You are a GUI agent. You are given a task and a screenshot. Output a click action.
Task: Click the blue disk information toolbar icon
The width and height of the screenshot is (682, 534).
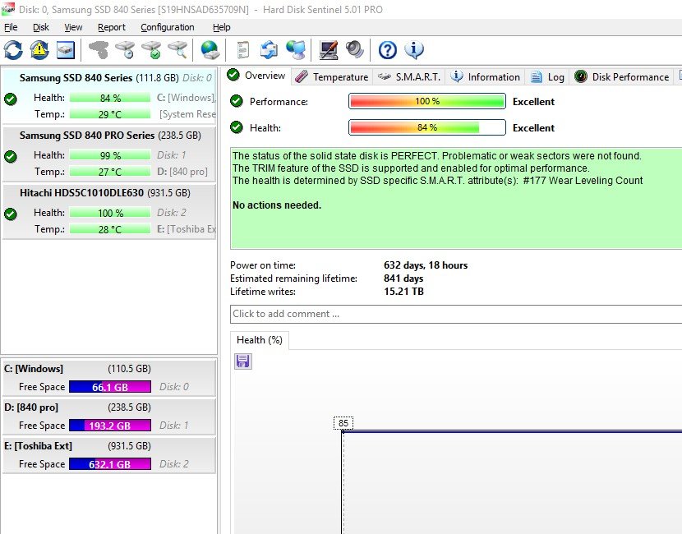tap(66, 50)
